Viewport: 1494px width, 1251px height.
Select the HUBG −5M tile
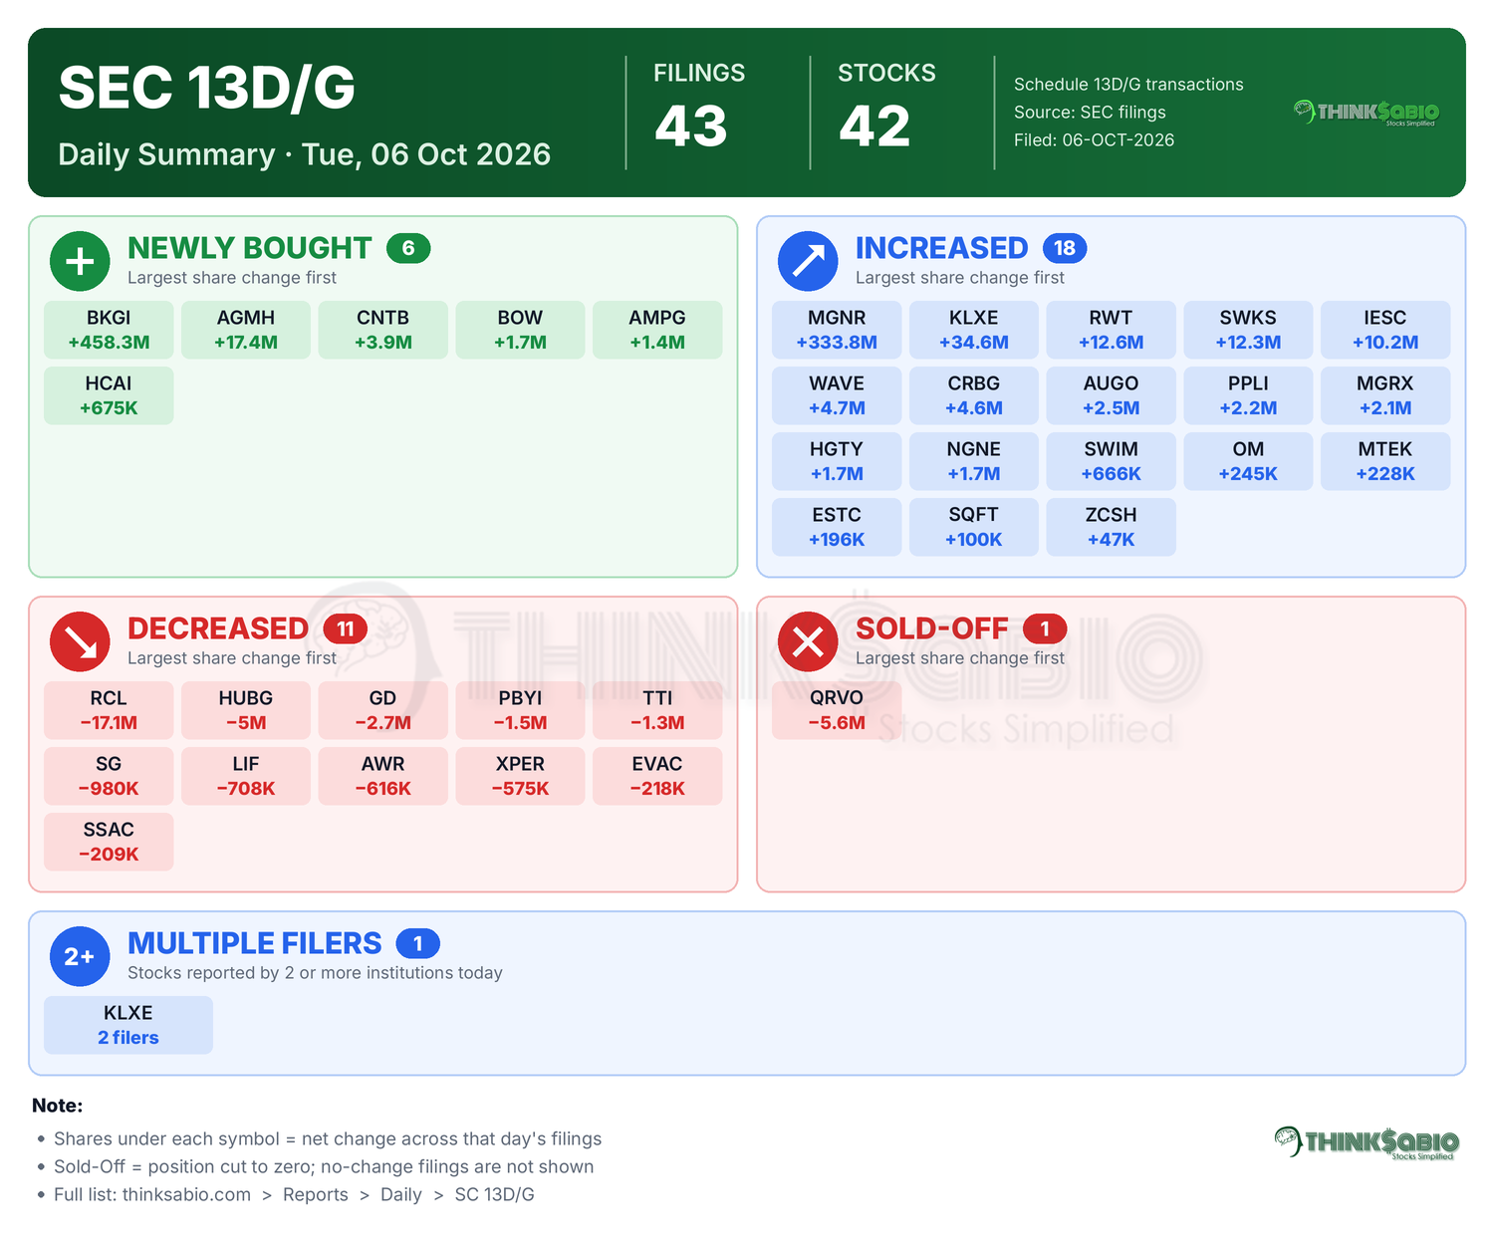(x=246, y=710)
